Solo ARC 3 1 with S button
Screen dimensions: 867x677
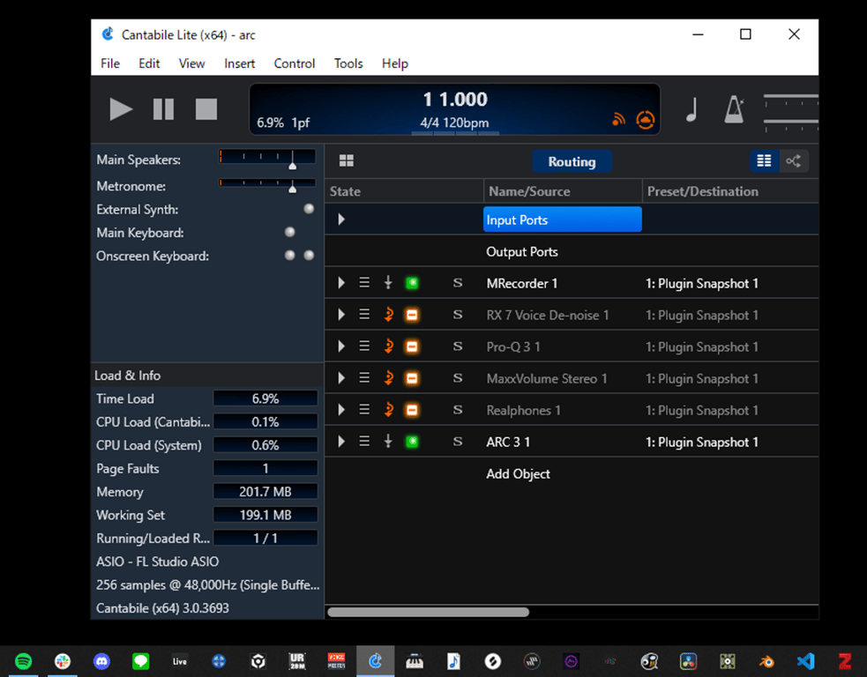click(x=458, y=442)
